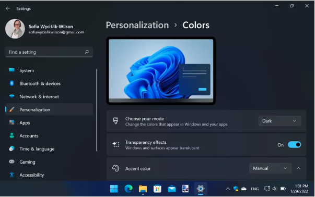This screenshot has width=315, height=197.
Task: Click into the Find a setting field
Action: point(49,52)
